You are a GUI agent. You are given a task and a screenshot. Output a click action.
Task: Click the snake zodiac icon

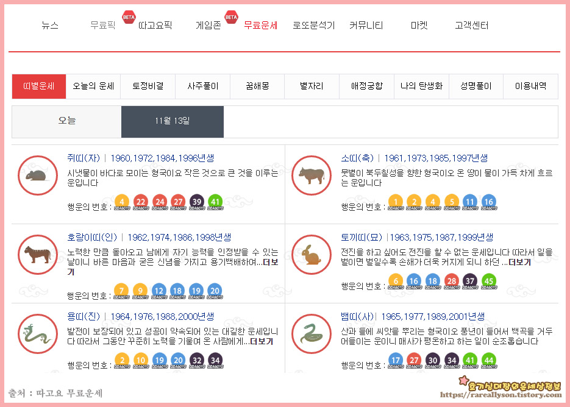(312, 334)
